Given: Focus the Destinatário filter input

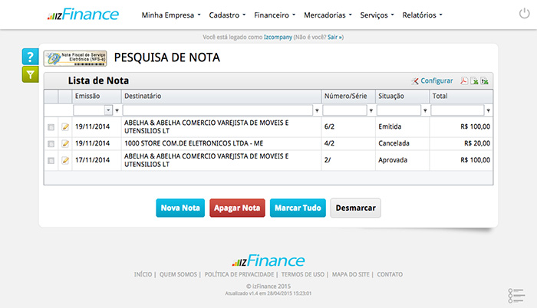Looking at the screenshot, I should (x=217, y=110).
